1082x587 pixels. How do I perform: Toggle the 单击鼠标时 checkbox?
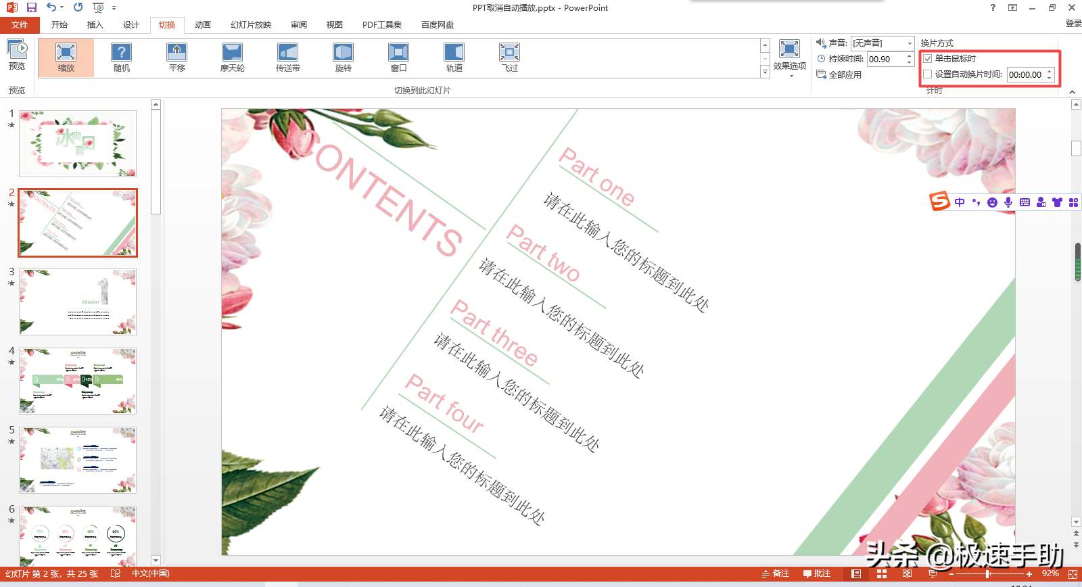point(928,59)
